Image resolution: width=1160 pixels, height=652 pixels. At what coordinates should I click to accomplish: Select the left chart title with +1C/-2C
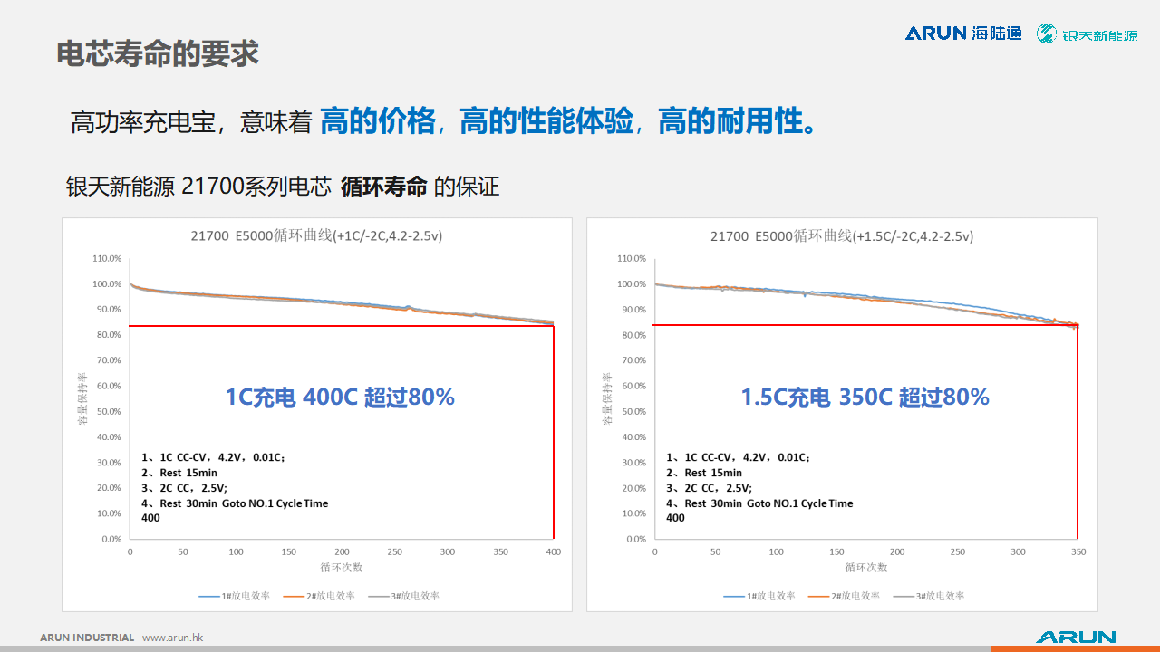pos(316,236)
